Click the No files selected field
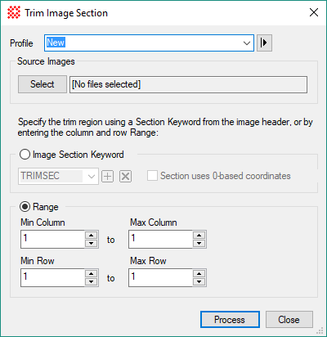This screenshot has width=327, height=337. tap(188, 84)
